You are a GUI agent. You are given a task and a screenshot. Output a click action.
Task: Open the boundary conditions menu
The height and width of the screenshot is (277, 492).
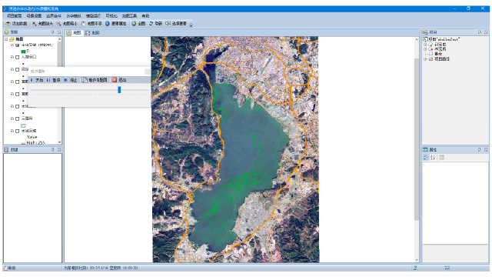click(x=54, y=15)
